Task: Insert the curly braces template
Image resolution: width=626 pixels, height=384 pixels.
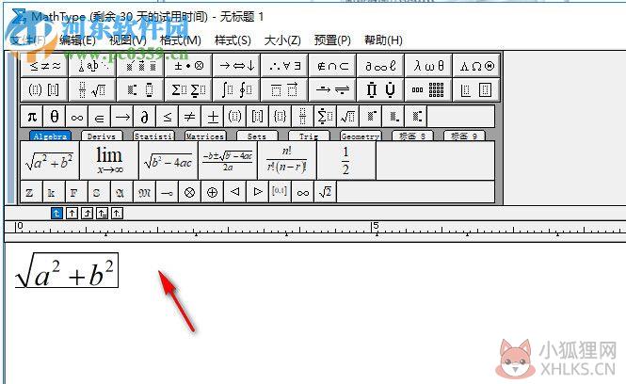Action: (x=280, y=117)
